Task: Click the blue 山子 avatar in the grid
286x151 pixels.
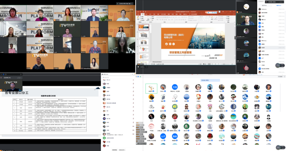Action: coord(163,136)
